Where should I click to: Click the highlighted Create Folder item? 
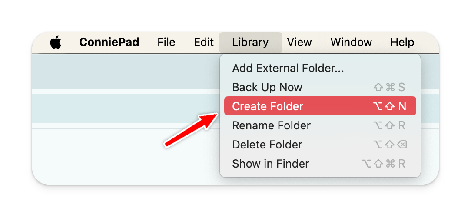[x=268, y=106]
